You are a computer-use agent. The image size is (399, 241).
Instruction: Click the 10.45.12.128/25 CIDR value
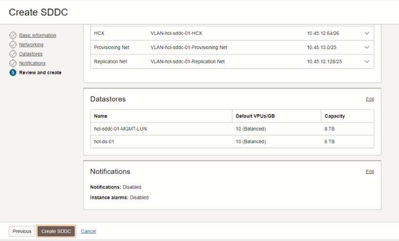tap(324, 61)
